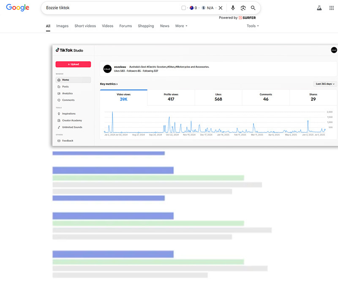Click the magnifying glass search icon
338x302 pixels.
point(253,8)
